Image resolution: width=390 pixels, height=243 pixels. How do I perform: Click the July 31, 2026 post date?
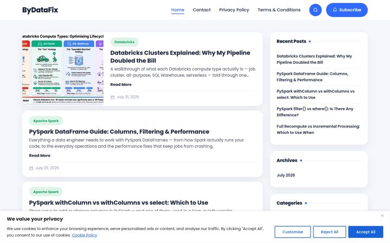click(128, 97)
